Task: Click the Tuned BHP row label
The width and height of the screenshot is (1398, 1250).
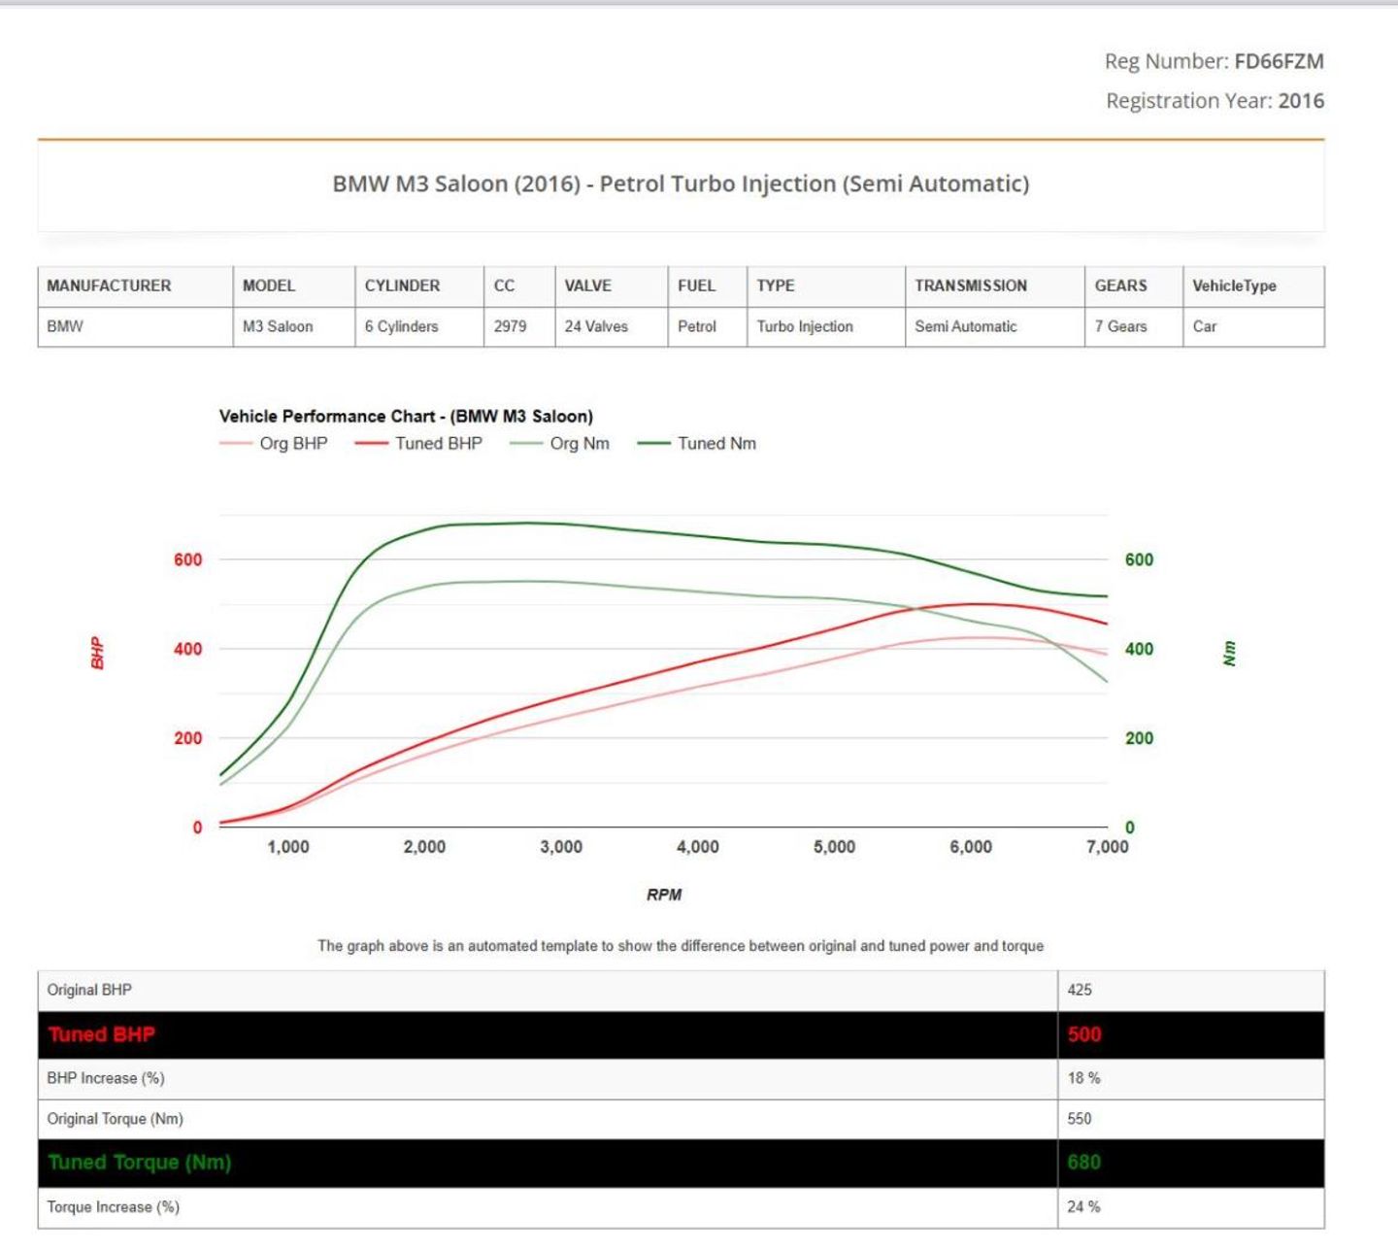Action: click(101, 1034)
